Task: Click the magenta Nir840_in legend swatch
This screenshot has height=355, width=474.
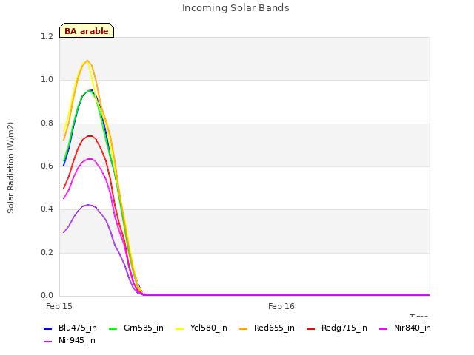Action: [x=384, y=328]
